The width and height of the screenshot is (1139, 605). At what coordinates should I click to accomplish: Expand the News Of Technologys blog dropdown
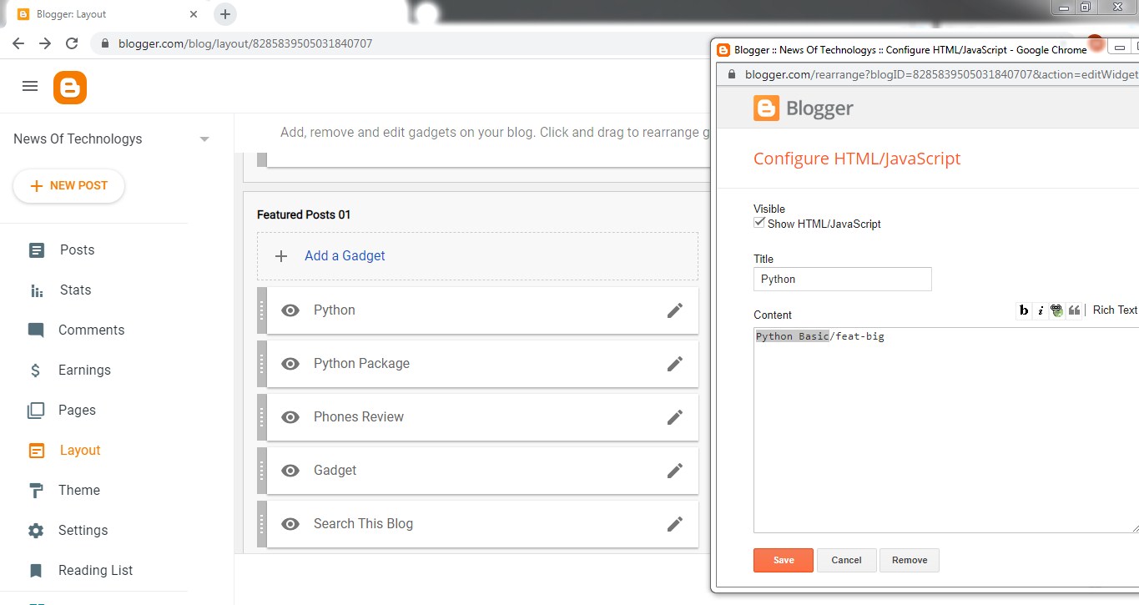pyautogui.click(x=204, y=139)
